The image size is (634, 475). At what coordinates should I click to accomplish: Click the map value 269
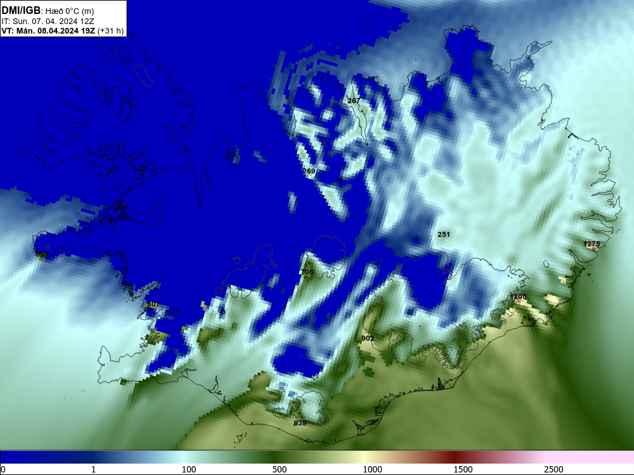point(309,171)
